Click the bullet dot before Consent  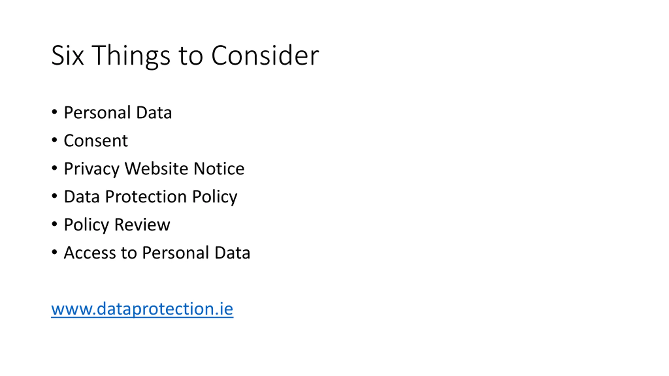[54, 140]
